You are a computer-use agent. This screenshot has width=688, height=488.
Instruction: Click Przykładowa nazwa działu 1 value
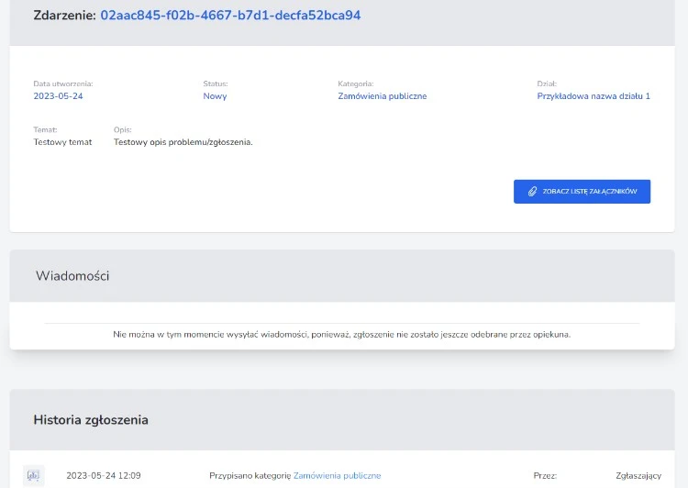[593, 95]
